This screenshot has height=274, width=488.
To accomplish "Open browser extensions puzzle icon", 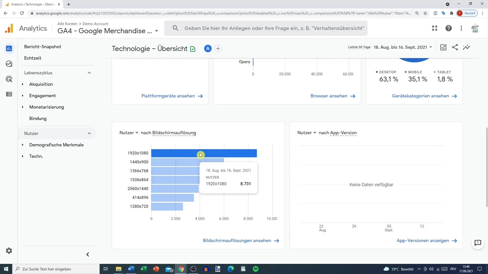I will point(452,13).
